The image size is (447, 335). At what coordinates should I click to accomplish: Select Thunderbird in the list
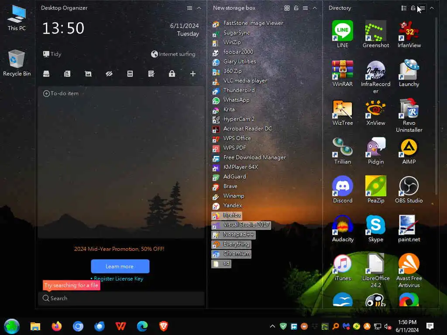234,90
